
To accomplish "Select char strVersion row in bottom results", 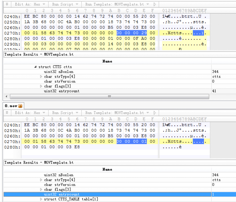I will pos(120,185).
